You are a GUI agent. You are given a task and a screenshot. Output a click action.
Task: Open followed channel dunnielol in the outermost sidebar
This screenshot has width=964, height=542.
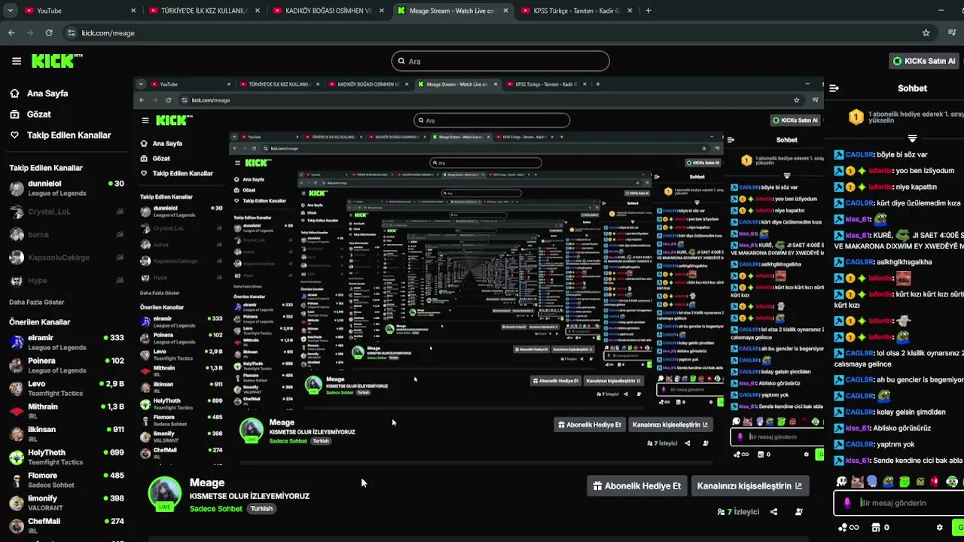pos(66,188)
